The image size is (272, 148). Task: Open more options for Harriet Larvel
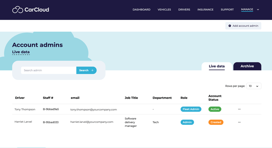239,122
